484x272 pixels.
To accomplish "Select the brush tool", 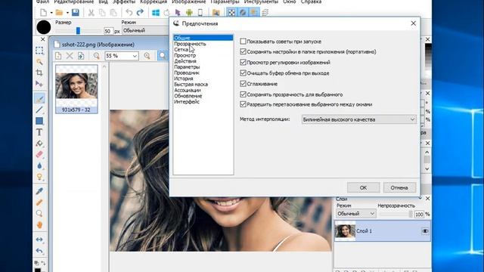I will tap(39, 99).
